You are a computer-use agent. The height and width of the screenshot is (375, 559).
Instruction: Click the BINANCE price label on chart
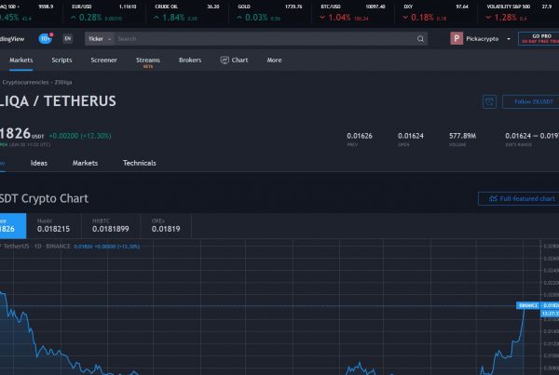point(528,305)
